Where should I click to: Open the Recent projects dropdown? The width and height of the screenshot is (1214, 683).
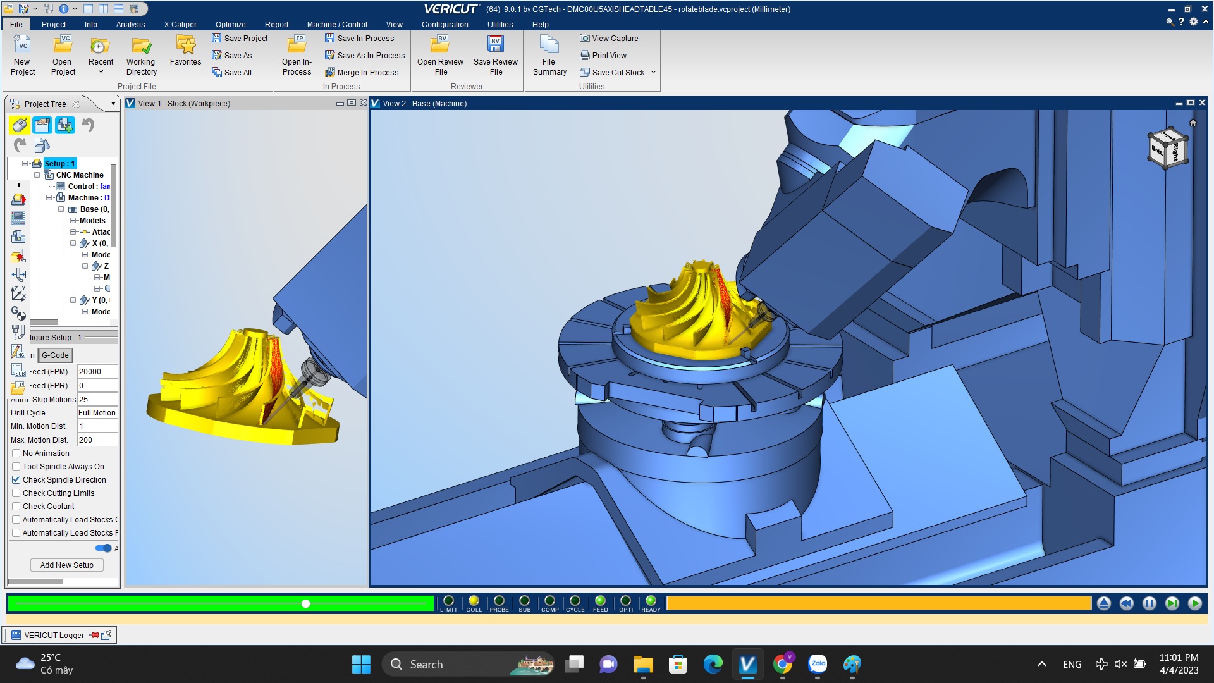[x=101, y=71]
